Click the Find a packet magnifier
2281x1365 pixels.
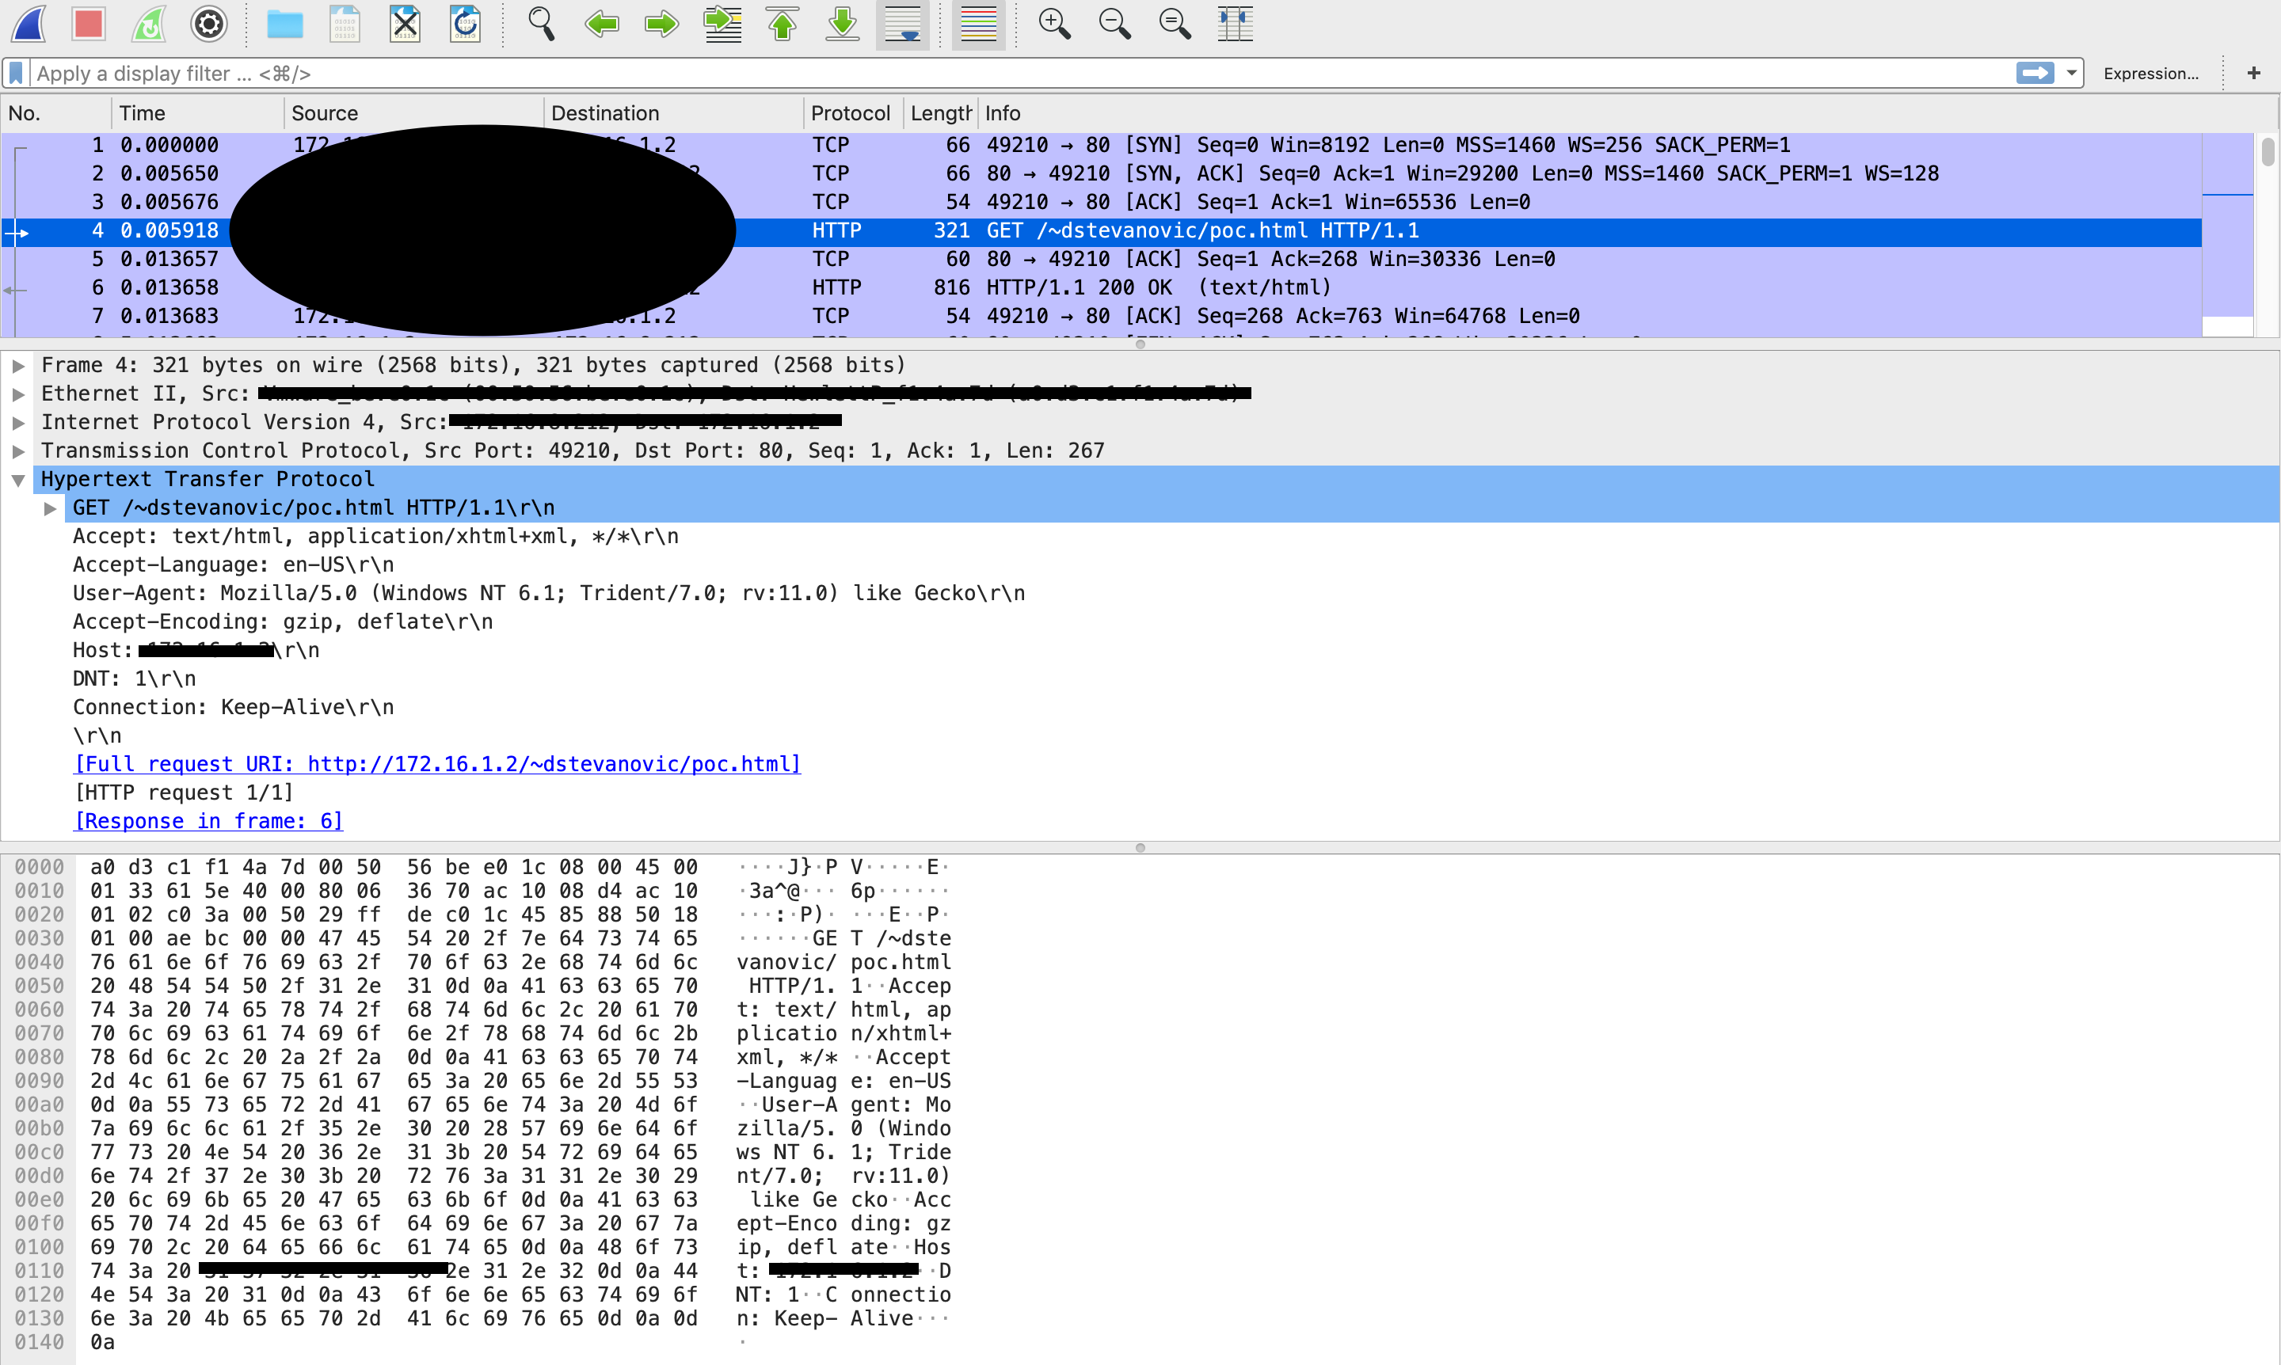click(541, 24)
